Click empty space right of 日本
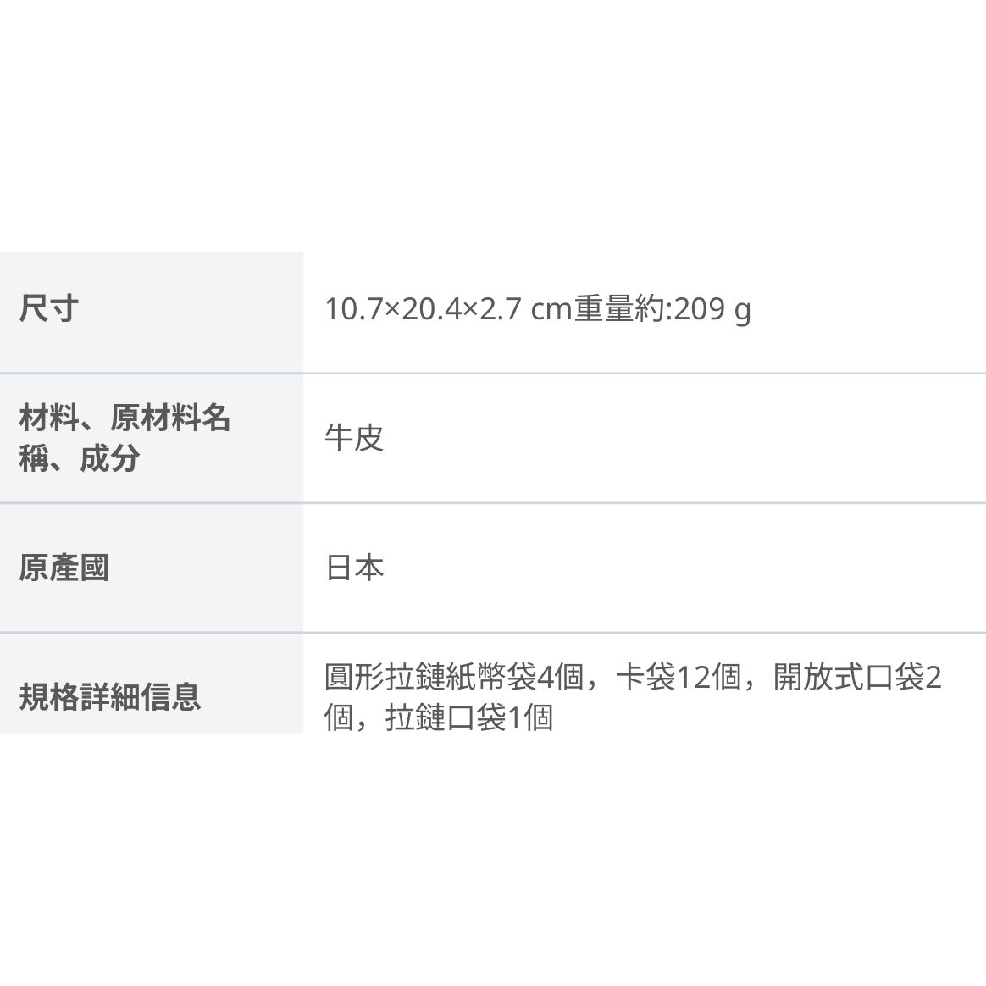Screen dimensions: 986x986 click(685, 568)
